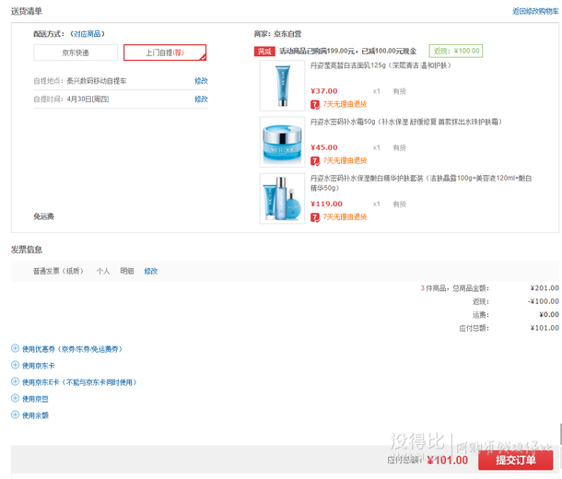Click 使用京东E卡 label text
This screenshot has height=479, width=562.
pos(79,382)
